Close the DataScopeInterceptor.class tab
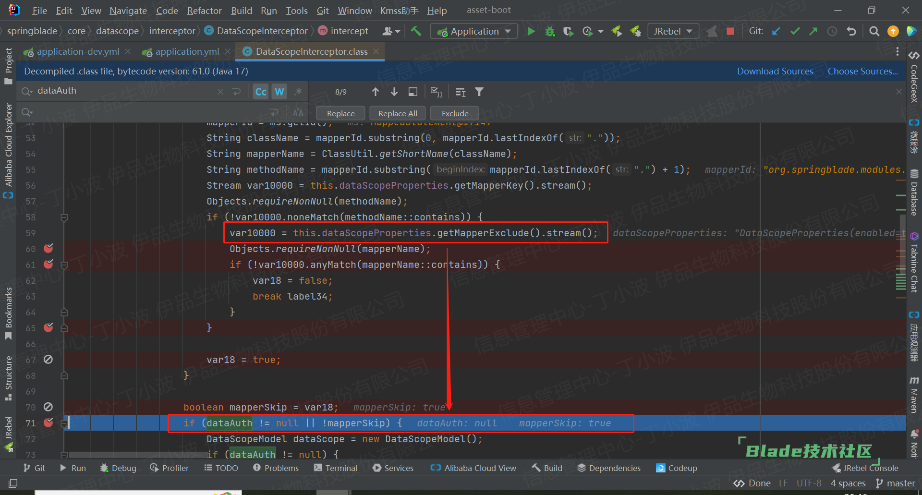The height and width of the screenshot is (495, 922). coord(376,51)
